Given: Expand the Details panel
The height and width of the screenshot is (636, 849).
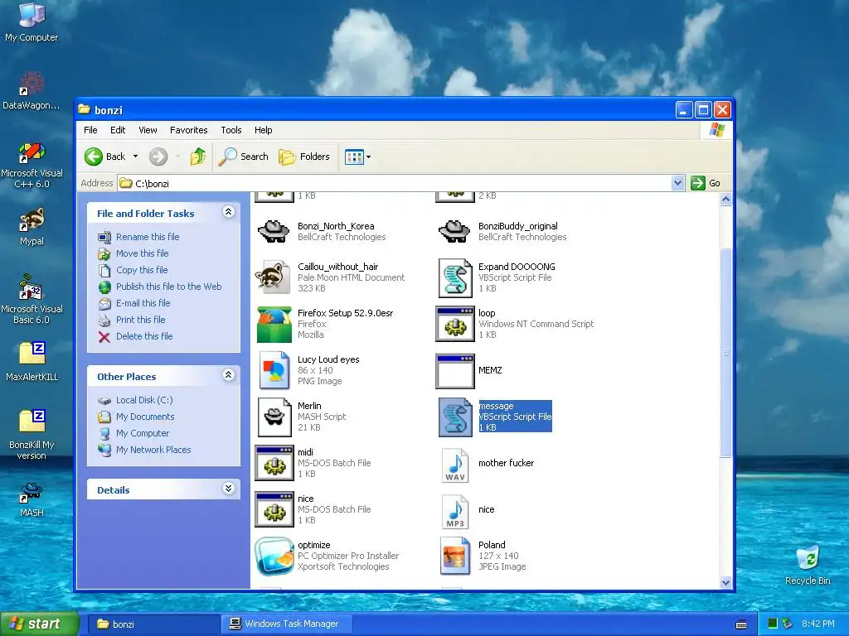Looking at the screenshot, I should point(229,489).
